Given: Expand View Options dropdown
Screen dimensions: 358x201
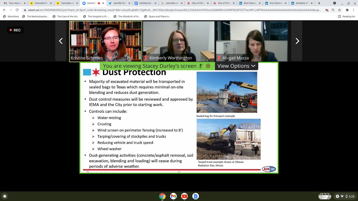Looking at the screenshot, I should click(x=236, y=66).
